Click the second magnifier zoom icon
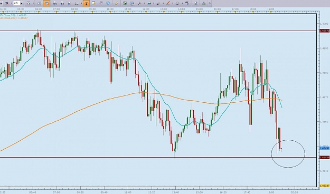The image size is (330, 194). pos(62,3)
